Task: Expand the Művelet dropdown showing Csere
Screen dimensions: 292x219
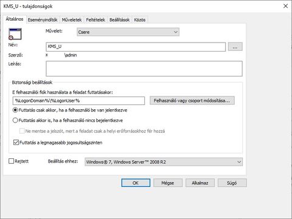Action: pyautogui.click(x=128, y=32)
